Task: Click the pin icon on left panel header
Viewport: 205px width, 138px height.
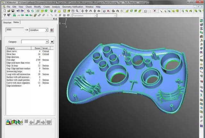Action: coord(54,19)
